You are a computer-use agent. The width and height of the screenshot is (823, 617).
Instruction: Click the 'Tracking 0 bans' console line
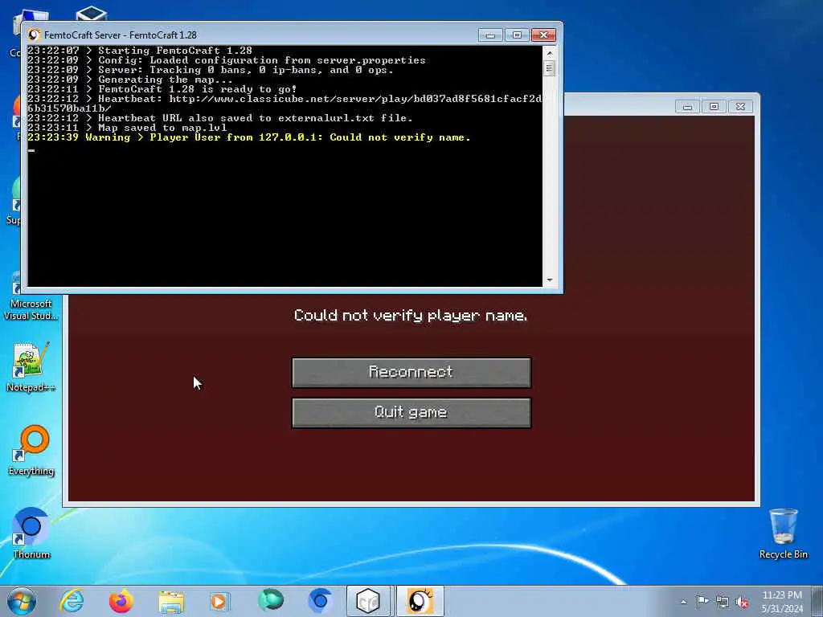[x=211, y=70]
